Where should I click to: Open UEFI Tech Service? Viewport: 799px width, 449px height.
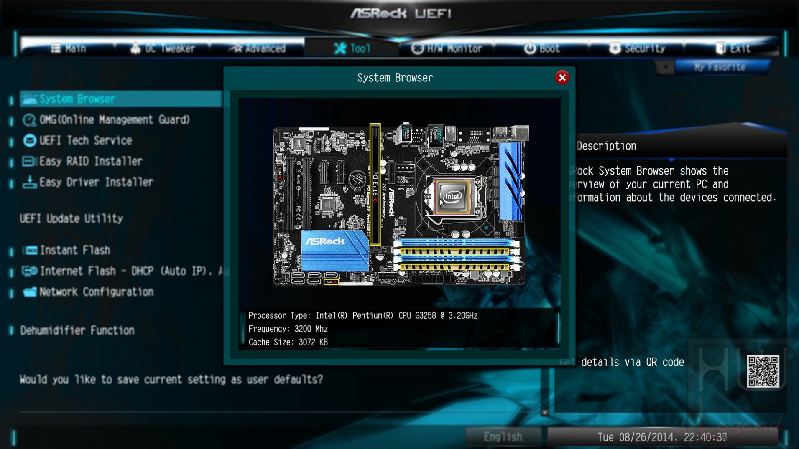(86, 141)
